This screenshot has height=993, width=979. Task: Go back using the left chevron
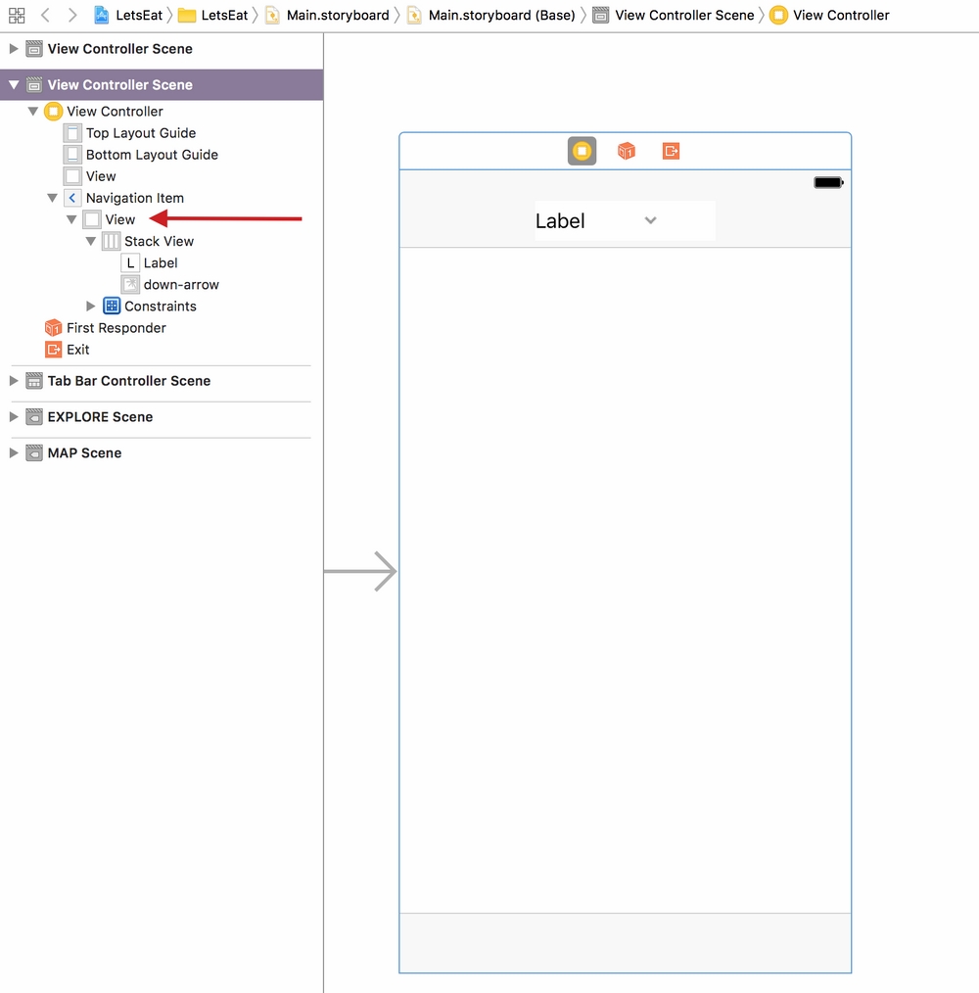click(45, 15)
